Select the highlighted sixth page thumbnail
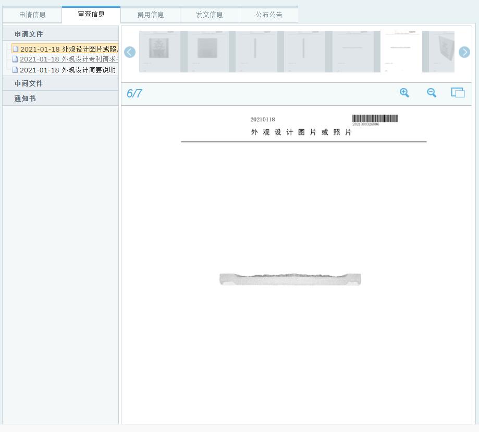 point(401,52)
